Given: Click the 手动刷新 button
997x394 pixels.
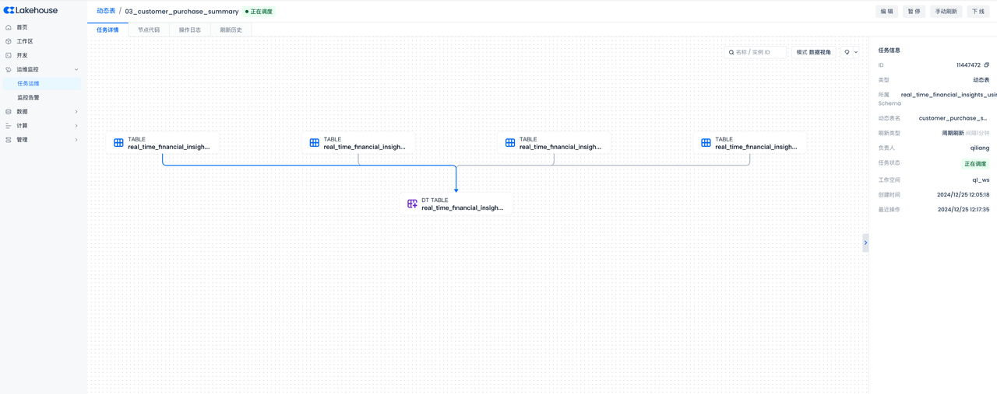Looking at the screenshot, I should (946, 12).
